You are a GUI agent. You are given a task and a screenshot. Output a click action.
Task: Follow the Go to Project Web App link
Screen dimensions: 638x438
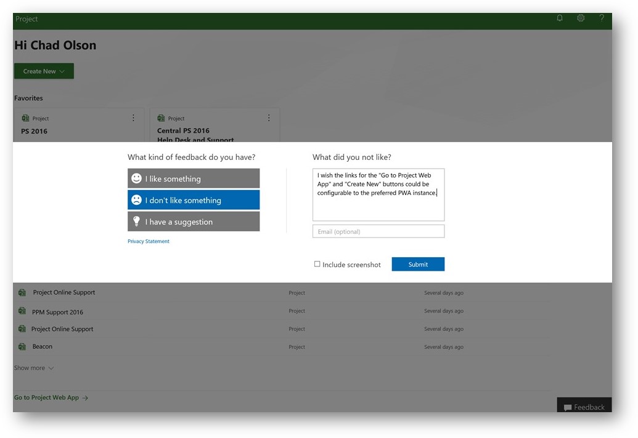click(x=51, y=398)
